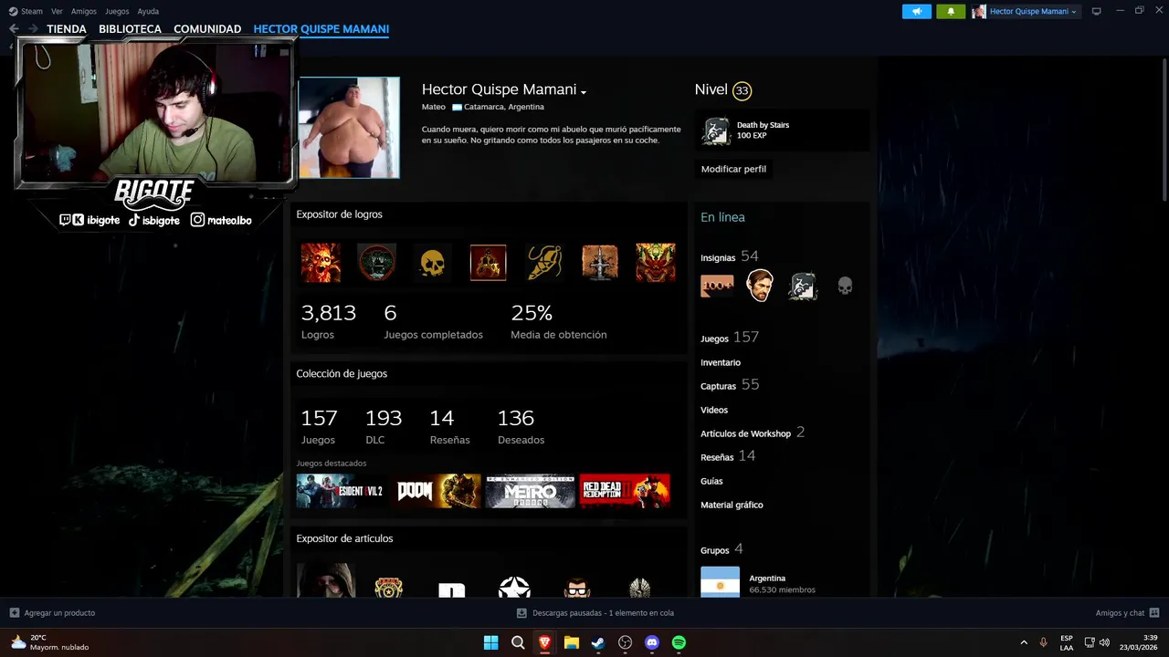Click the 3,813 Logros stat
Screen dimensions: 1169x657
click(x=329, y=322)
